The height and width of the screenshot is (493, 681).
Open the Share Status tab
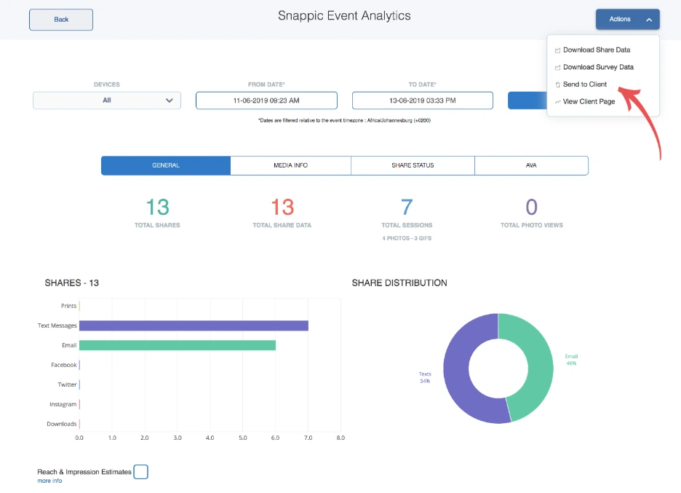pos(413,165)
